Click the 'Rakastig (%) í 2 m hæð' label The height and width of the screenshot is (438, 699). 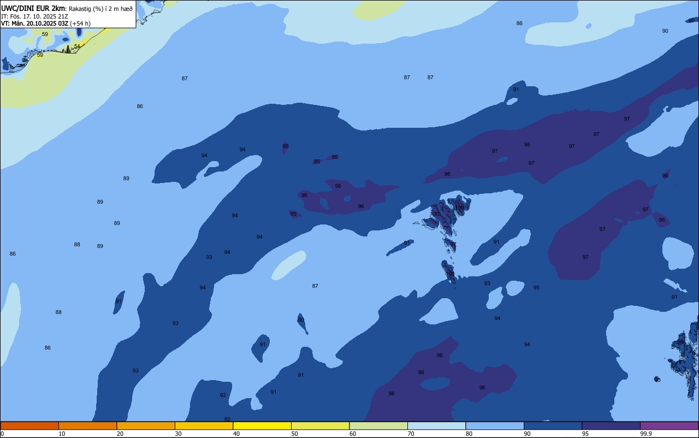(x=100, y=8)
